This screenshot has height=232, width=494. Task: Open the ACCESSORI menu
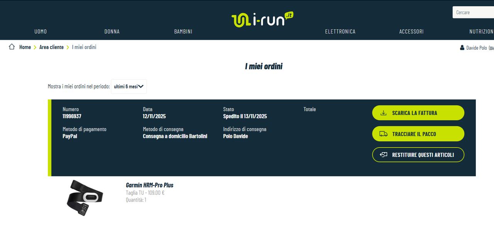click(x=411, y=32)
